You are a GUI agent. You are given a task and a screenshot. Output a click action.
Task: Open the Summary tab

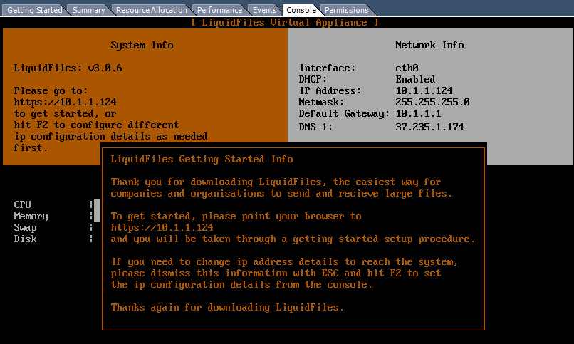89,10
